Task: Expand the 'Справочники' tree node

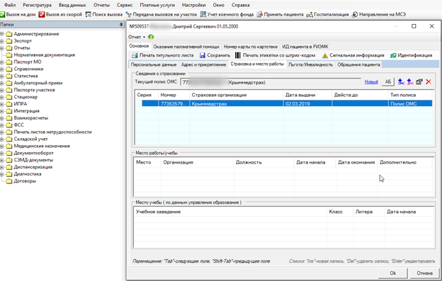Action: [1, 69]
